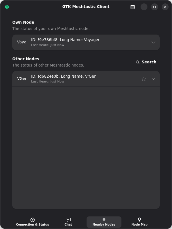Unfavorite V'Ger using the star control
Viewport: 172px width, 229px height.
click(144, 79)
